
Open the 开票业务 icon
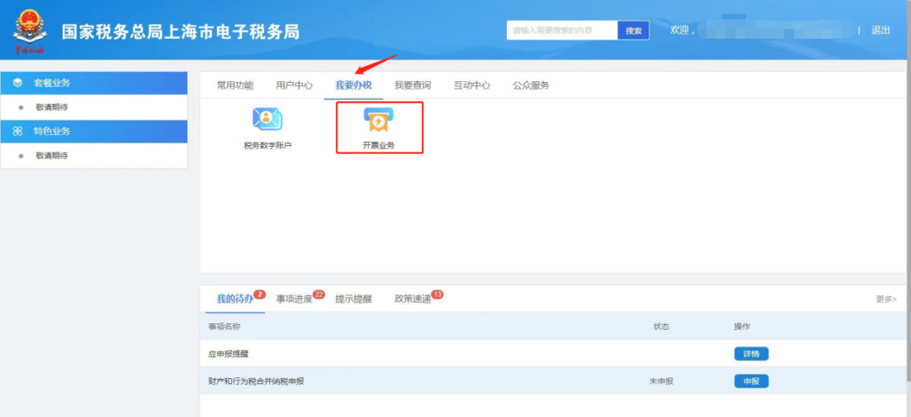point(379,120)
